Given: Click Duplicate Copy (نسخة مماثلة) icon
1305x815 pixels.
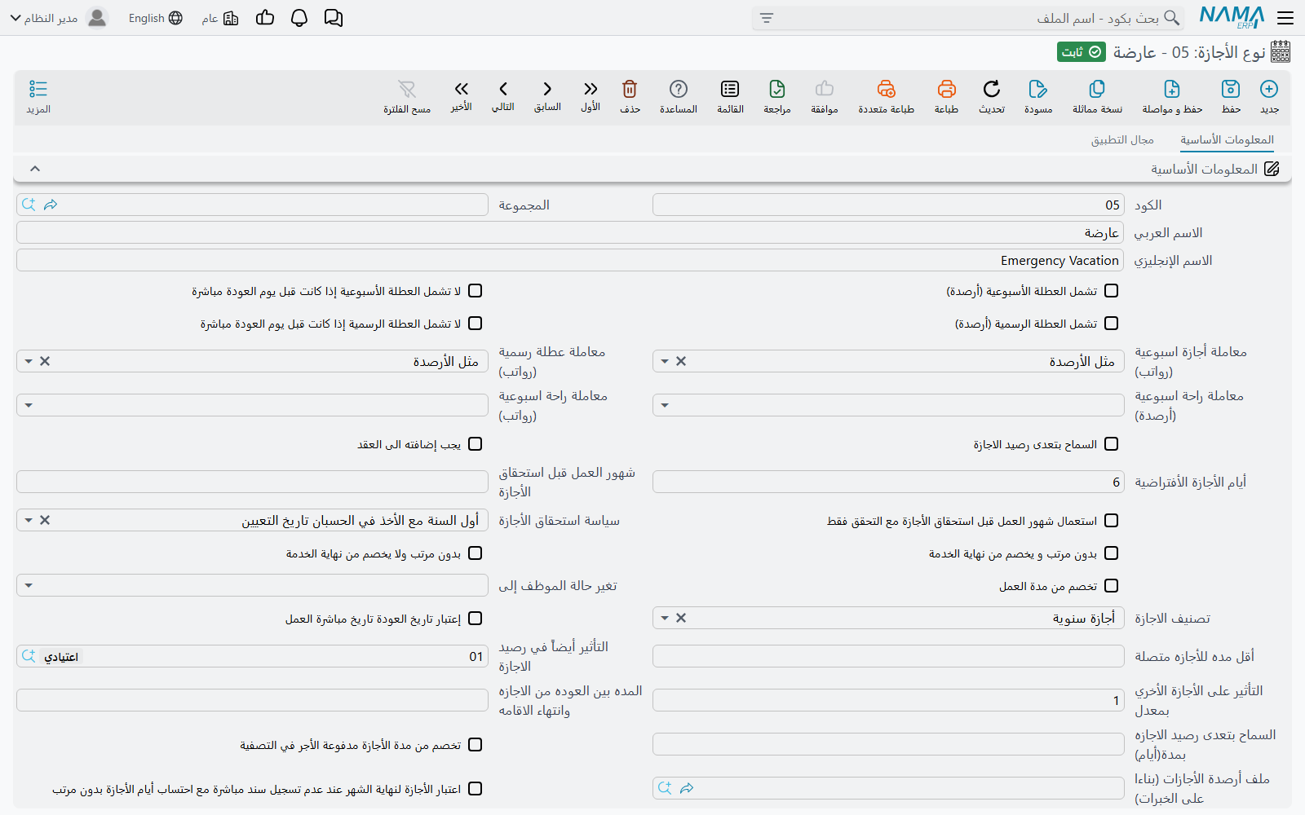Looking at the screenshot, I should tap(1097, 89).
